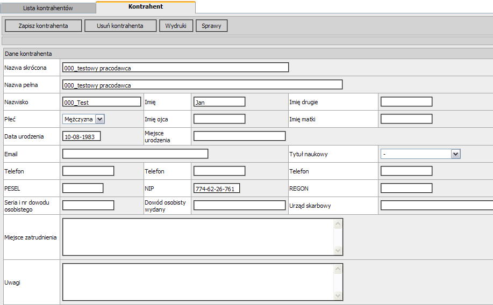The height and width of the screenshot is (305, 493).
Task: Click the Data urodzenia label
Action: click(x=24, y=136)
